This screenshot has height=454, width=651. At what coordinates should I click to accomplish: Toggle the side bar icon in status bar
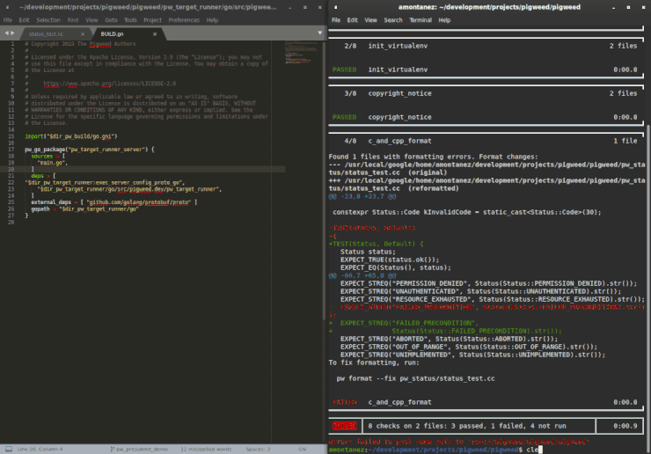[9, 449]
